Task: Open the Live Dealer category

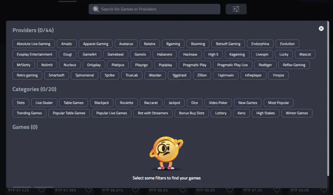Action: (44, 102)
